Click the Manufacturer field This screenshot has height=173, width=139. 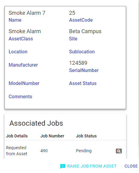23,65
